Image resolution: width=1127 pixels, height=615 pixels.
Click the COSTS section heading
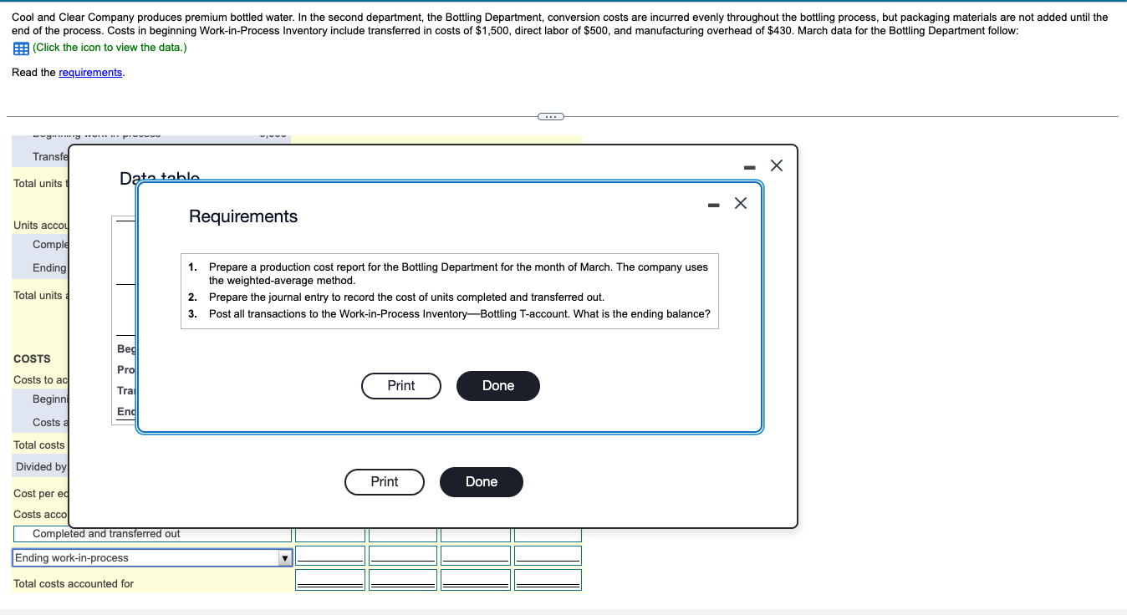point(31,358)
